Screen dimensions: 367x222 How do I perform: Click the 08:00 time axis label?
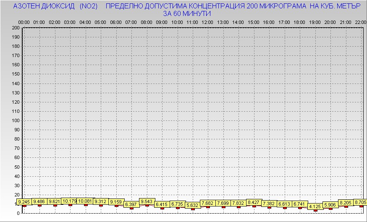(x=147, y=23)
